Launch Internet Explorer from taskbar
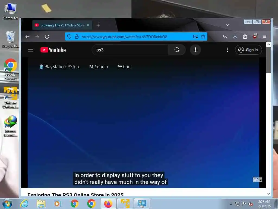 (x=24, y=204)
